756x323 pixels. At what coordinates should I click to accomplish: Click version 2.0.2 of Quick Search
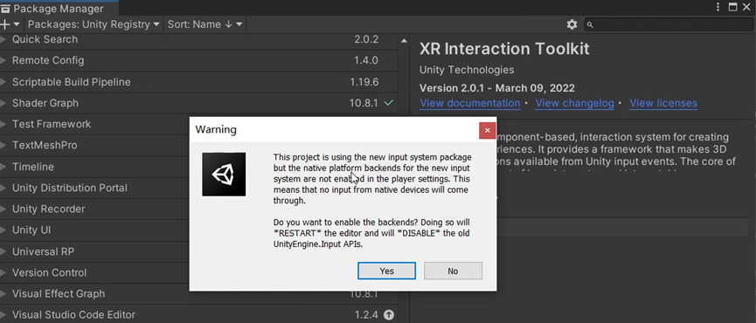366,39
